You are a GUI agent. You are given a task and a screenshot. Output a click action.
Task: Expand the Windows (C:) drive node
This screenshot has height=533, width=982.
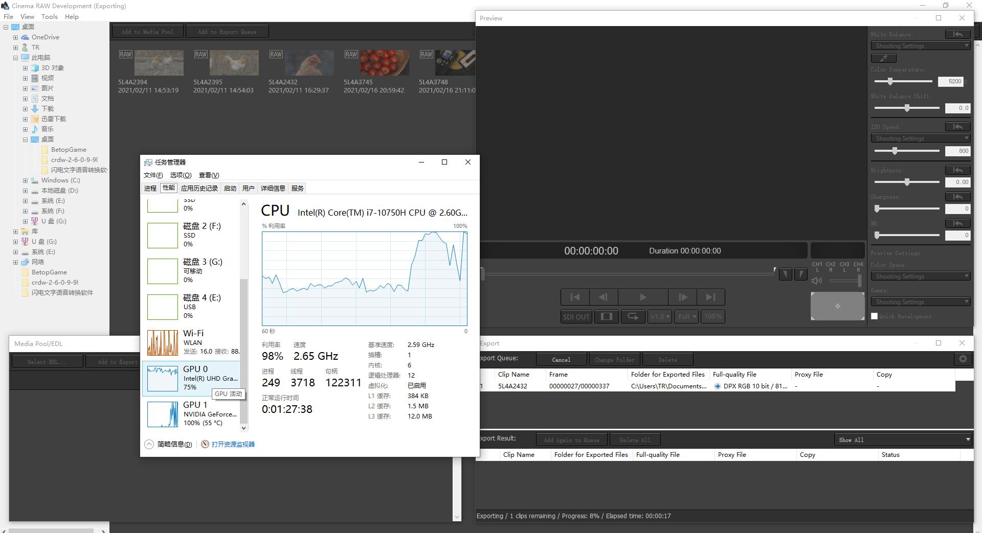click(25, 180)
